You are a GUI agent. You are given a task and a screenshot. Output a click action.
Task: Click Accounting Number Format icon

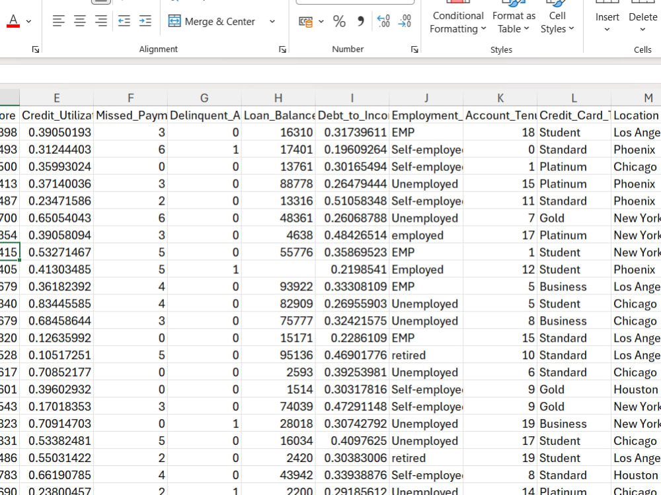click(305, 21)
